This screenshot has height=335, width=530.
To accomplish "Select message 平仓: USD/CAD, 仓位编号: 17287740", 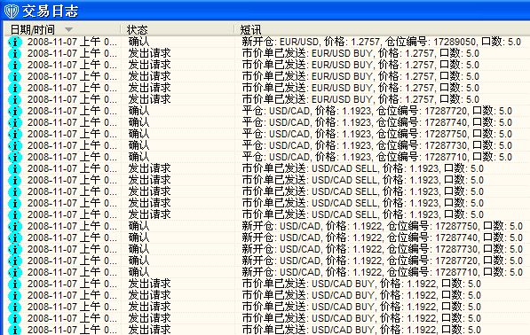I will click(x=377, y=122).
